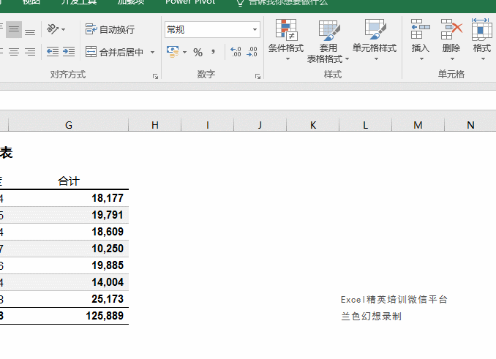The height and width of the screenshot is (359, 496).
Task: Toggle the middle vertical align button
Action: 13,30
